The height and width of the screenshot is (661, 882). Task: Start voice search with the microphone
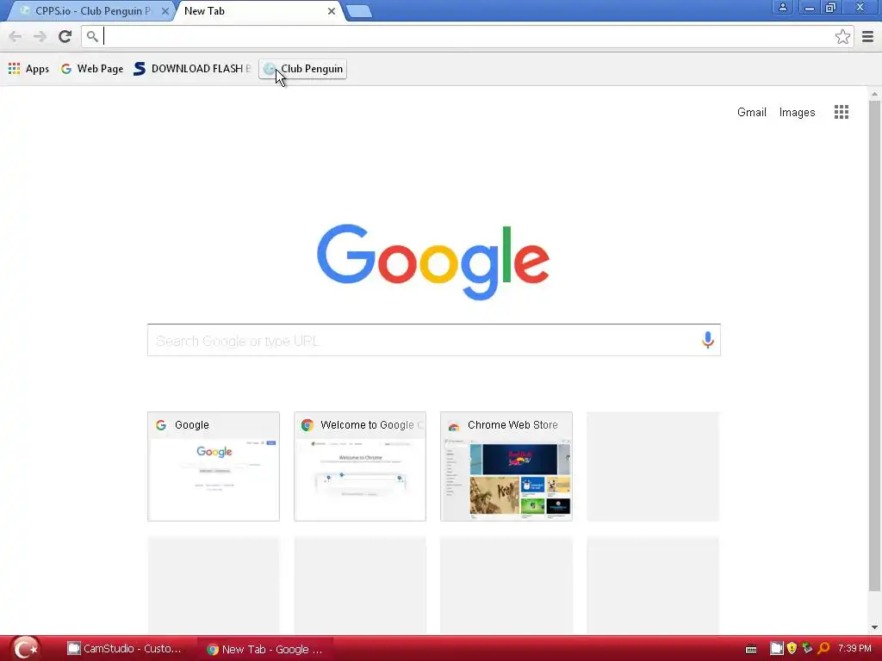708,340
